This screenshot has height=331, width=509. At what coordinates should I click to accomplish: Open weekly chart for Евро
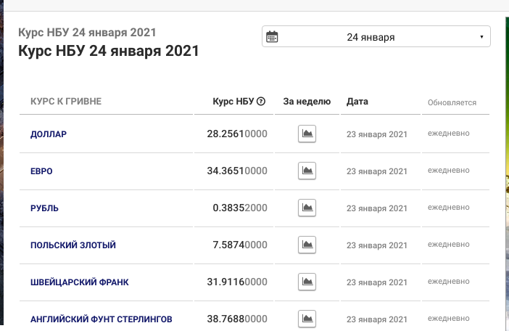point(307,171)
